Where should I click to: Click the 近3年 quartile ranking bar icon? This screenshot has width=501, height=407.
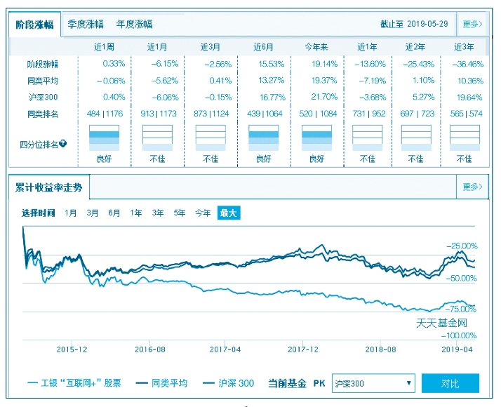point(465,138)
